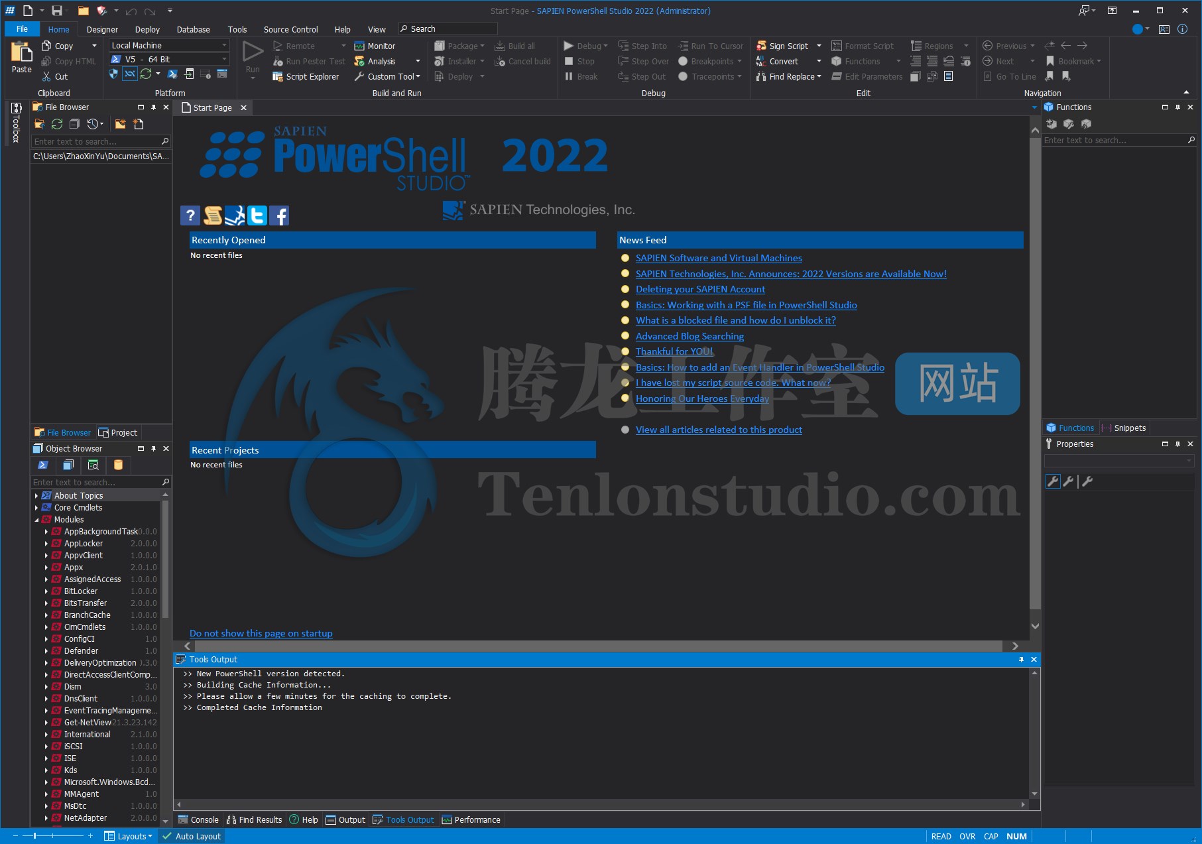Image resolution: width=1202 pixels, height=844 pixels.
Task: Click the elevation shield icon in Platform group
Action: (113, 74)
